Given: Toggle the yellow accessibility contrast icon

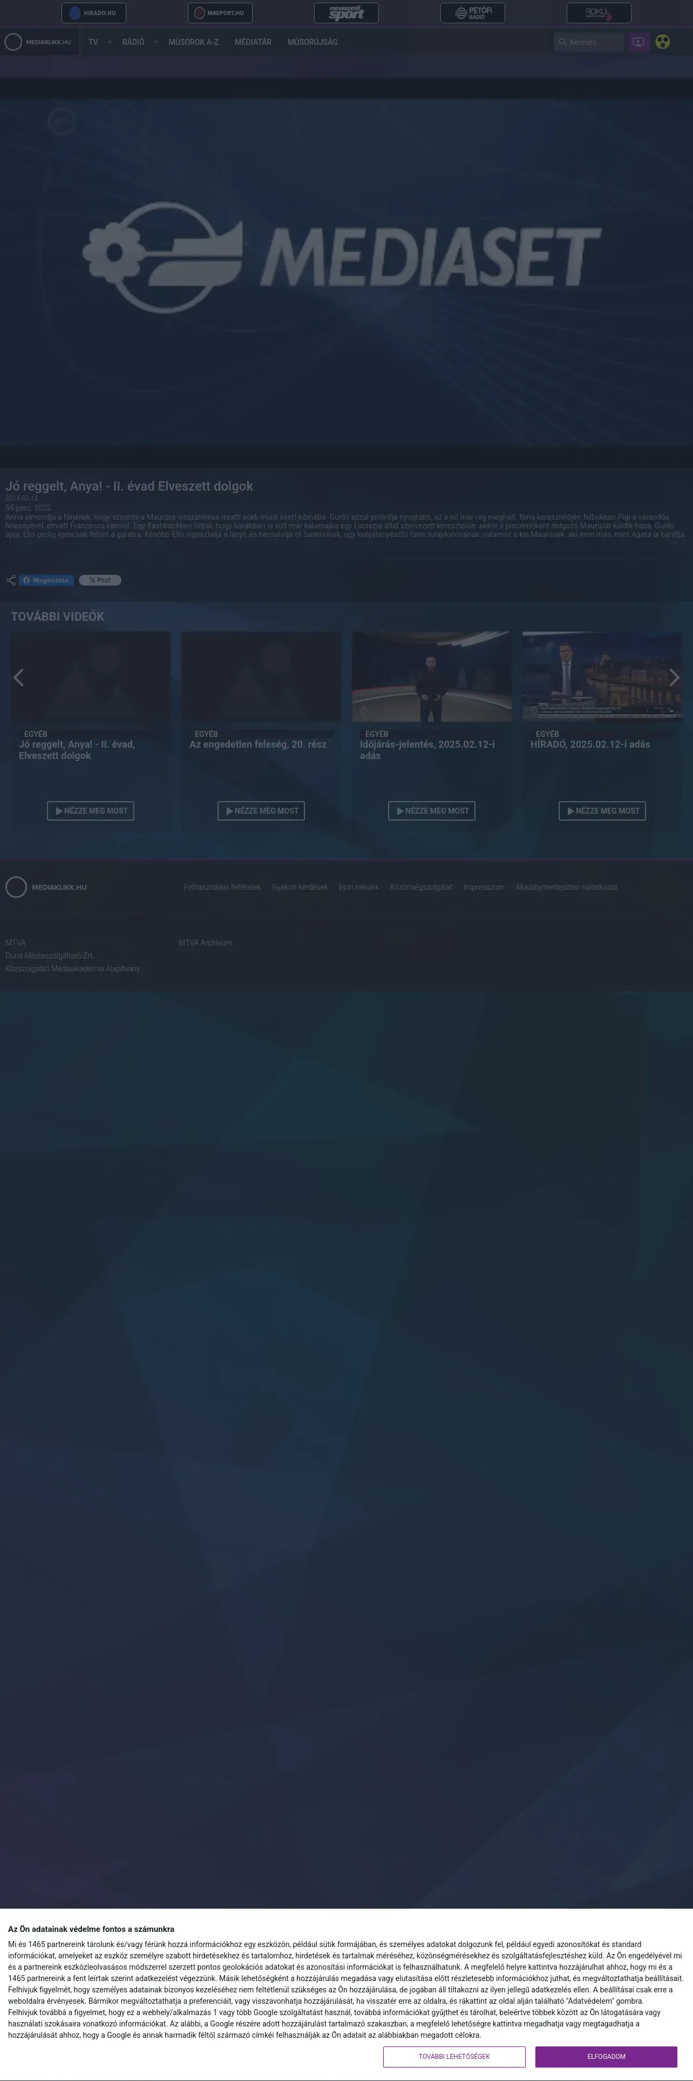Looking at the screenshot, I should pyautogui.click(x=662, y=42).
